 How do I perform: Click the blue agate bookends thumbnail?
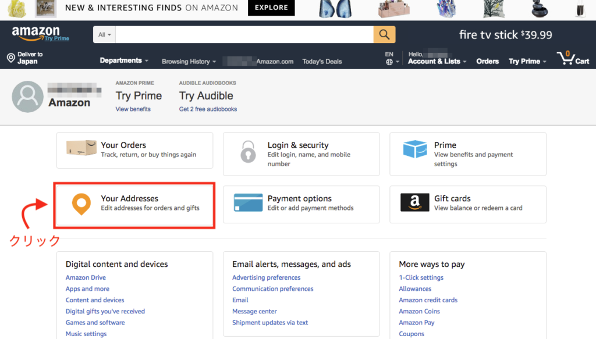coord(335,9)
